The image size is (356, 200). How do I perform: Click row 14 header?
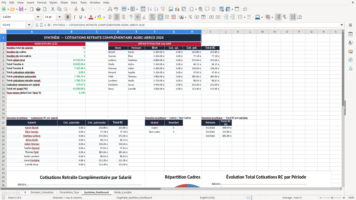click(x=3, y=93)
